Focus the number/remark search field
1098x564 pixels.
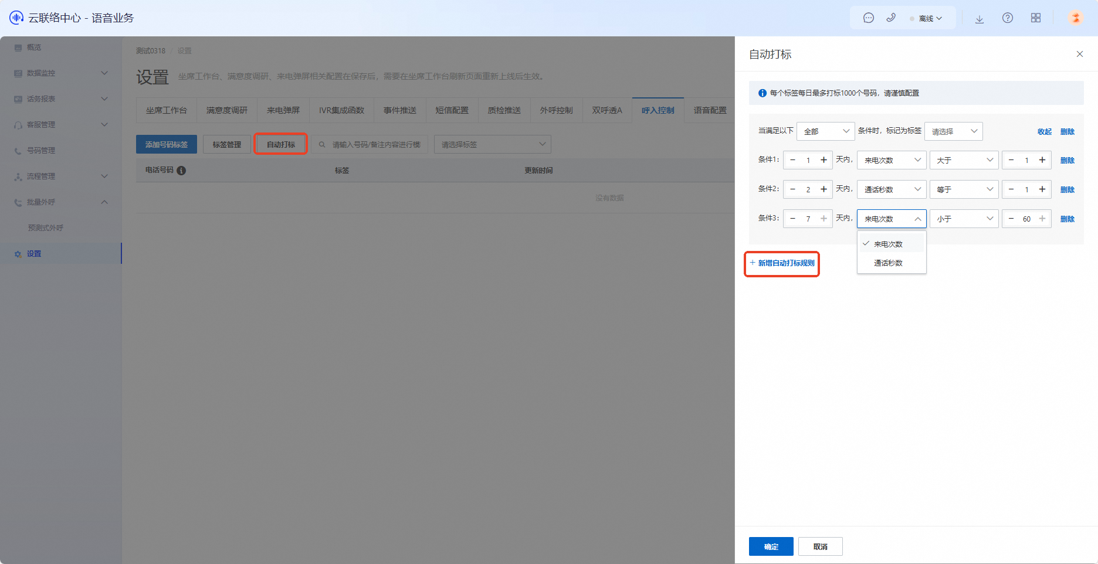click(370, 144)
